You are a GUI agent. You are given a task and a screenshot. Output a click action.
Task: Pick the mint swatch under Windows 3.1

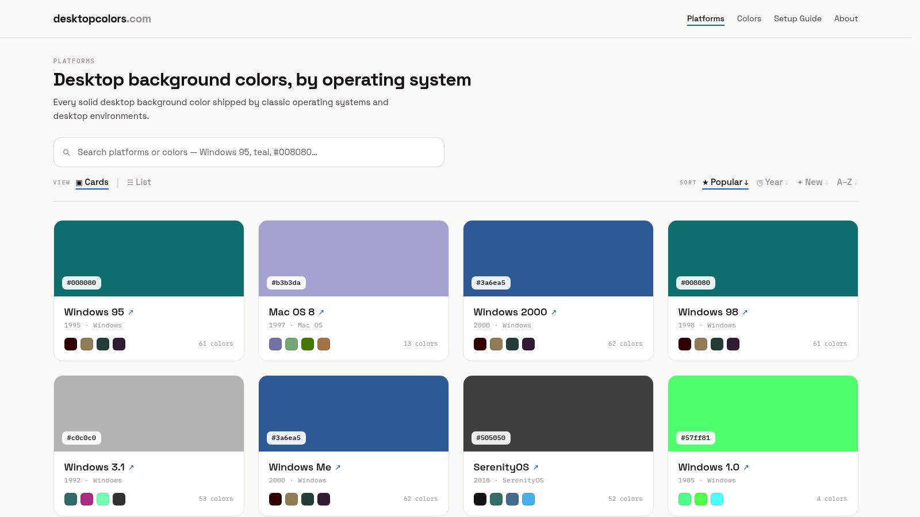pyautogui.click(x=103, y=499)
